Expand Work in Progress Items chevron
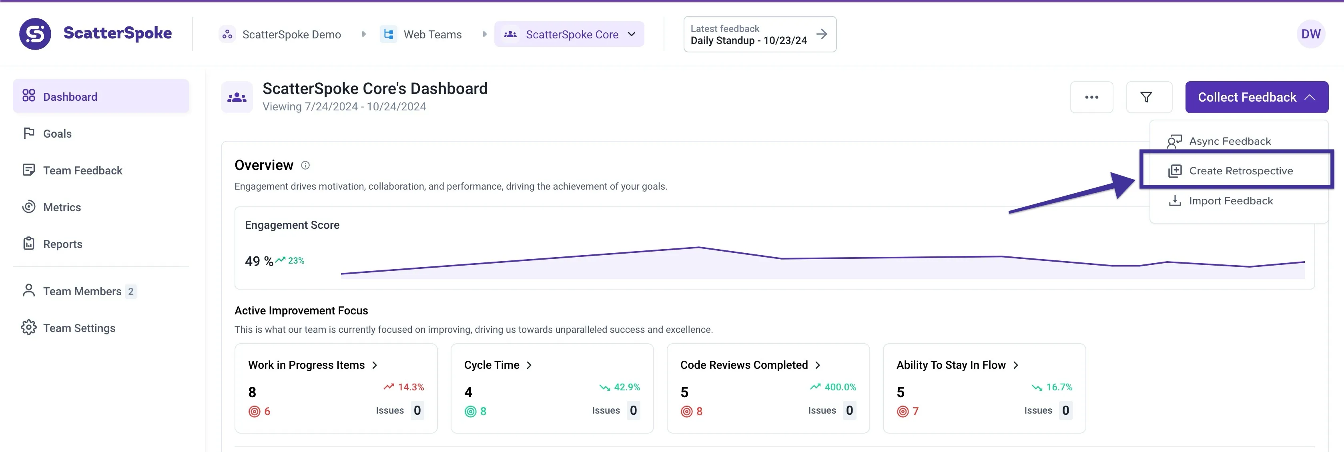Viewport: 1344px width, 452px height. coord(375,365)
